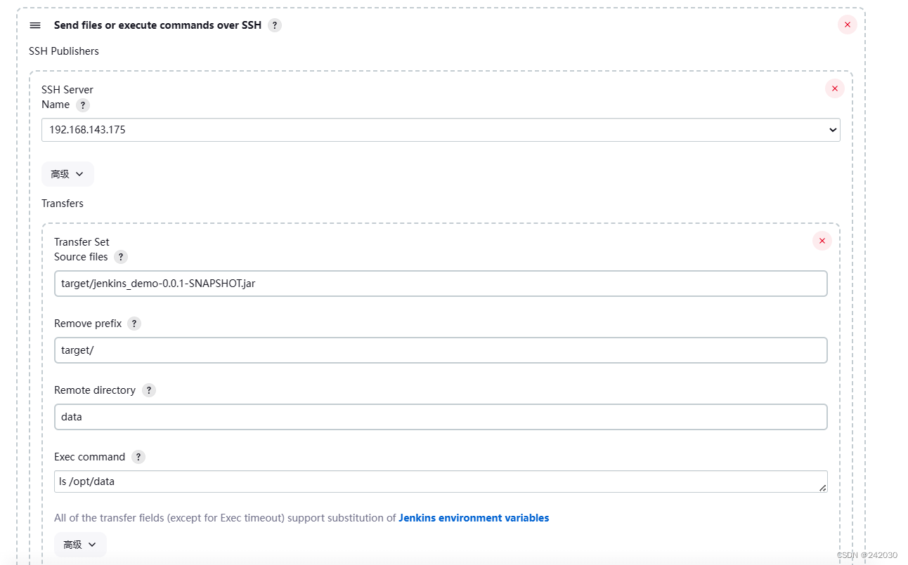This screenshot has width=908, height=565.
Task: Click the Exec command resize grip
Action: click(822, 488)
